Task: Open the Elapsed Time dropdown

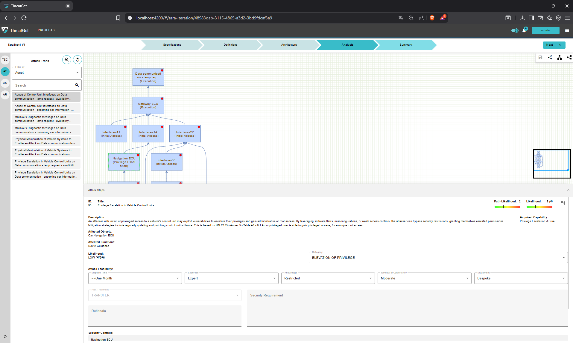Action: tap(135, 278)
